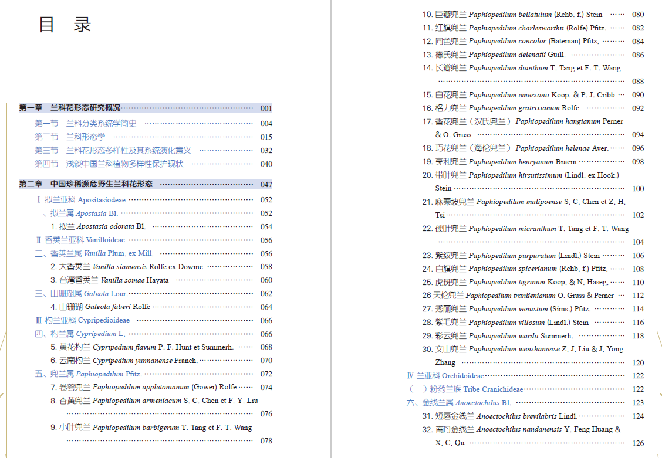Select 7. 卷萼兜兰 Paphiopedilum appletonianum entry

pyautogui.click(x=161, y=387)
